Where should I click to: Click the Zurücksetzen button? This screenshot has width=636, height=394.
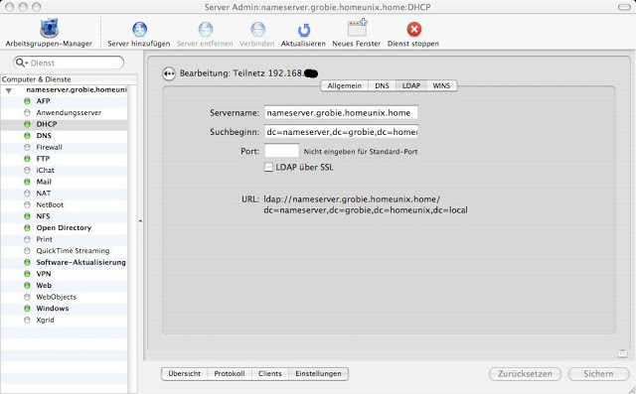point(526,374)
